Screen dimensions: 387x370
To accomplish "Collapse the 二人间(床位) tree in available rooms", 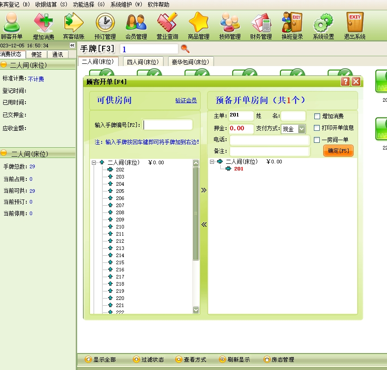I will pos(94,163).
